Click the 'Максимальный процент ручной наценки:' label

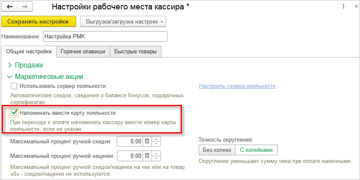point(62,156)
